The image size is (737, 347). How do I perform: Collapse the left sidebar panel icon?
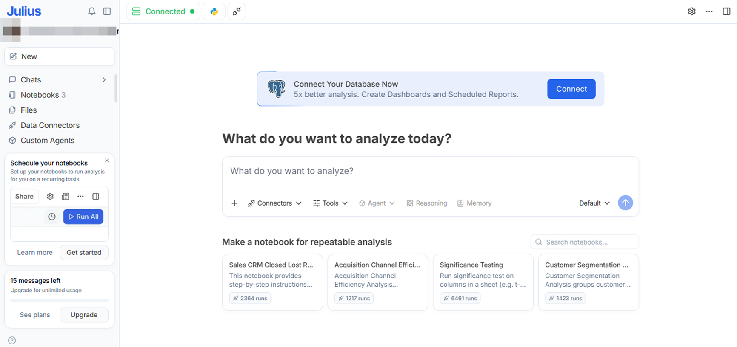(x=107, y=11)
